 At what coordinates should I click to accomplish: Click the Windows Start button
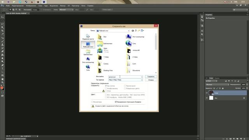2,2
